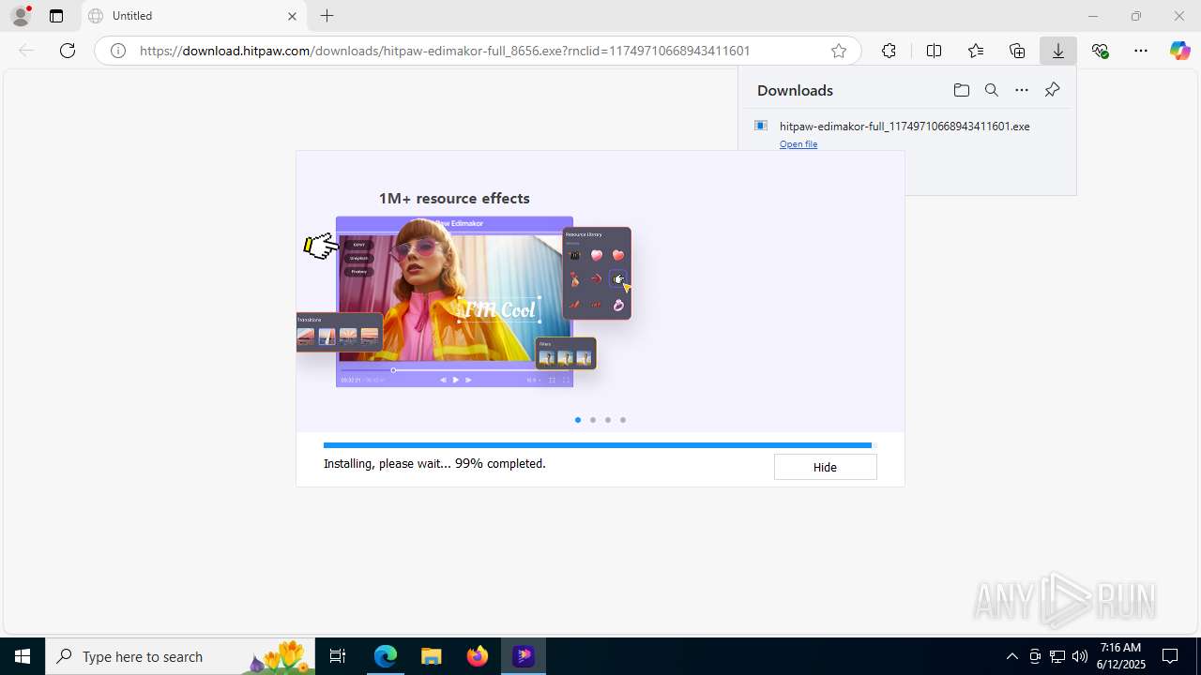Open Browser essentials icon
The height and width of the screenshot is (675, 1201).
click(1101, 51)
